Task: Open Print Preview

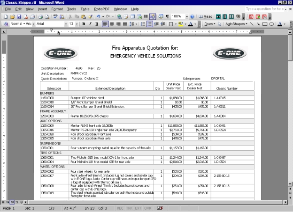Action: [x=47, y=17]
